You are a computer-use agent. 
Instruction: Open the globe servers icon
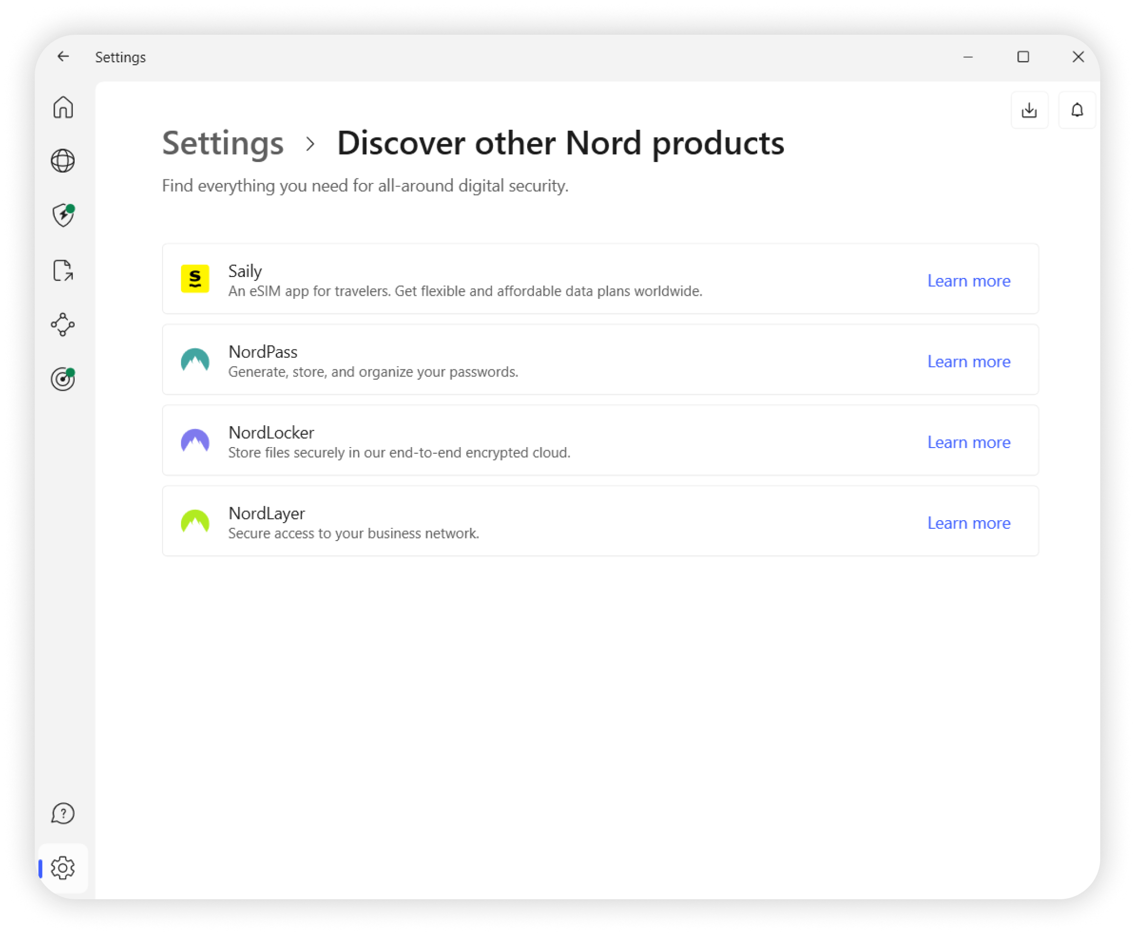click(63, 161)
